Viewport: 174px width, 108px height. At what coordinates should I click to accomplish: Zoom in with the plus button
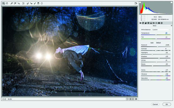click(5, 99)
